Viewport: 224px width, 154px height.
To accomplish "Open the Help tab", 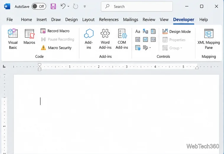I will tap(204, 19).
